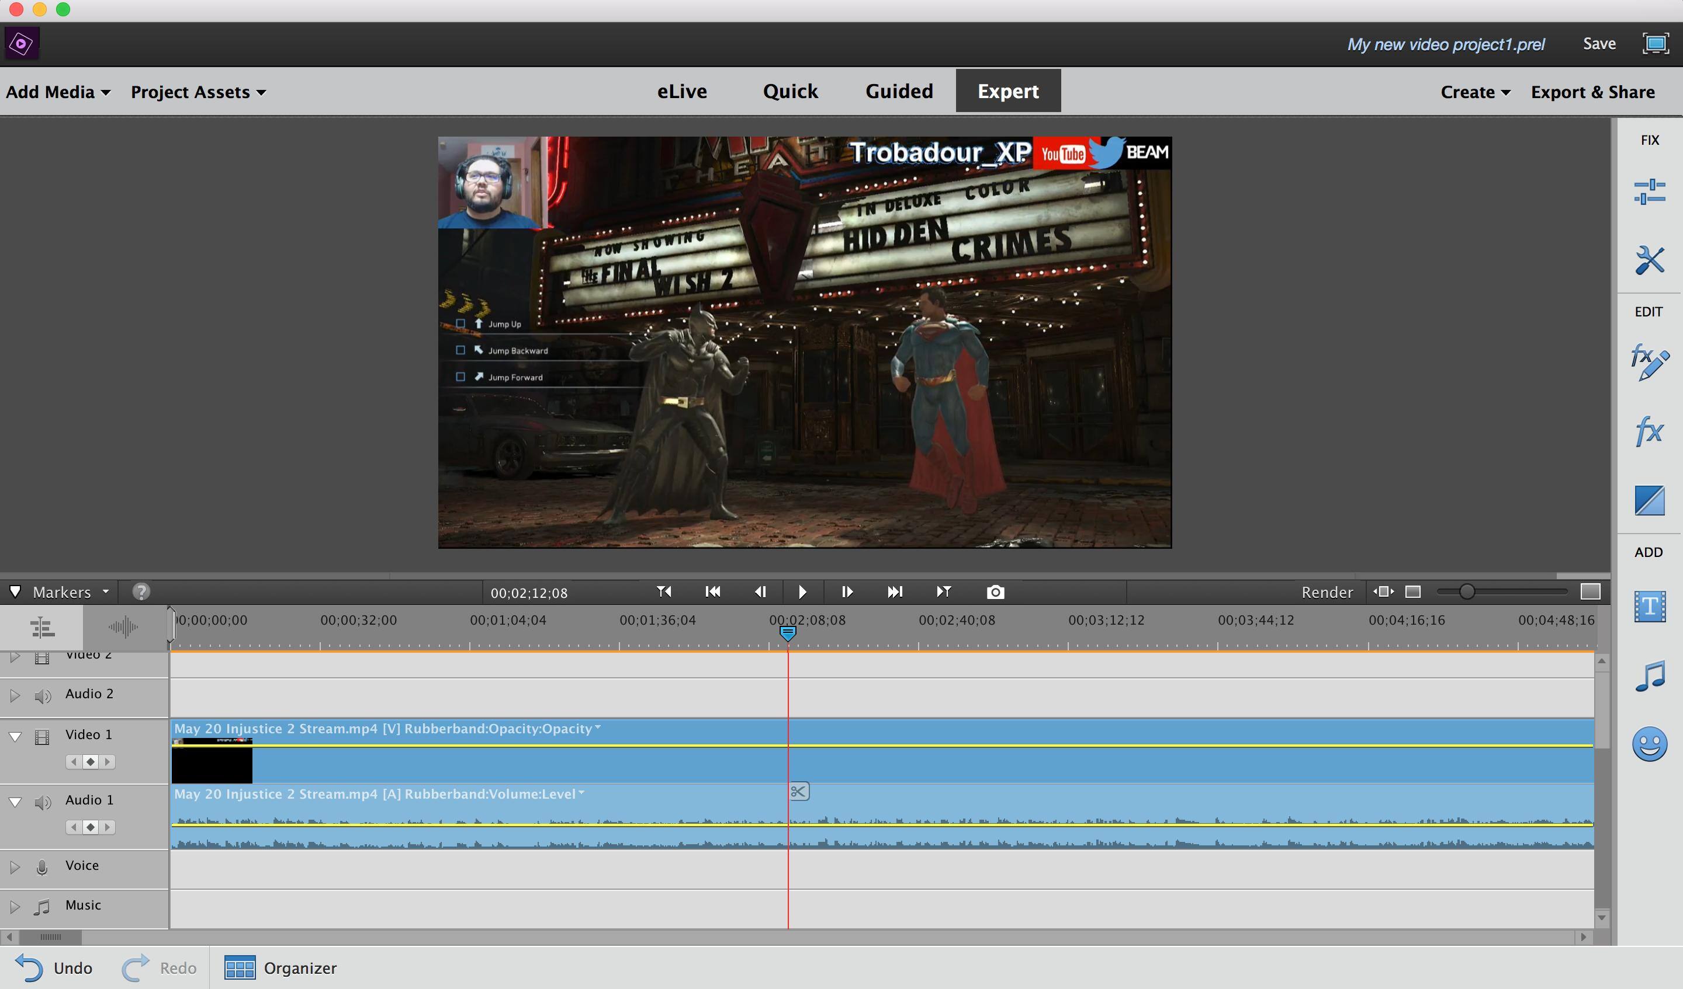
Task: Open the Markers dropdown menu
Action: pyautogui.click(x=70, y=592)
